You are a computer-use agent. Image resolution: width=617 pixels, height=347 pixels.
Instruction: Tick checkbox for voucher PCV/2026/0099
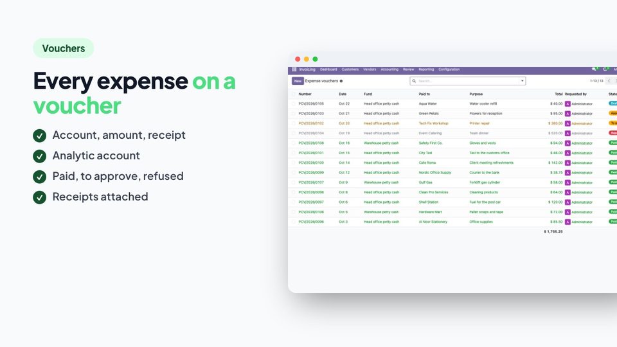293,173
